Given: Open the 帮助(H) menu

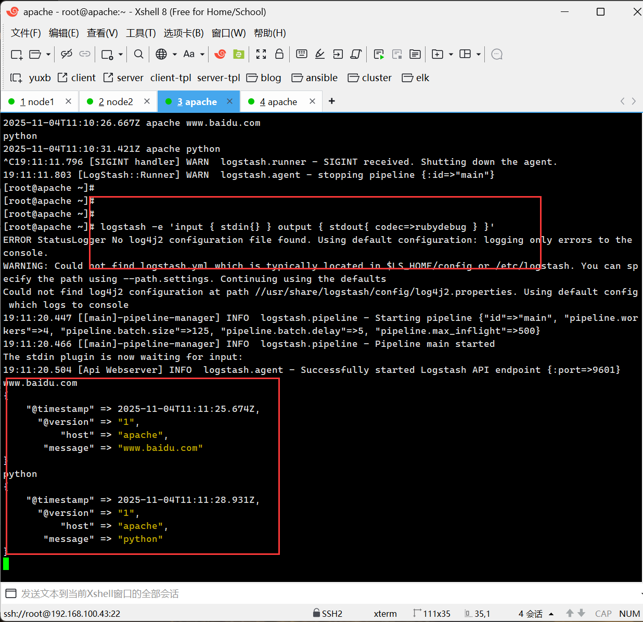Looking at the screenshot, I should click(270, 33).
